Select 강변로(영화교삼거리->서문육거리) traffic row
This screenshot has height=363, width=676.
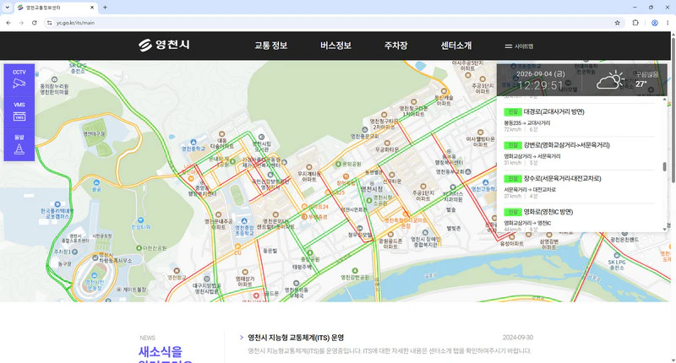[x=579, y=154]
